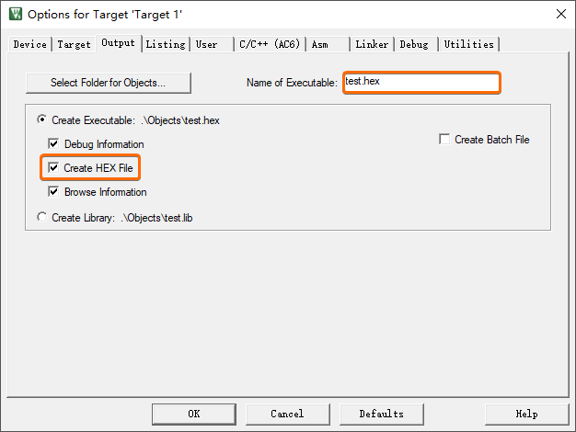Viewport: 576px width, 432px height.
Task: Choose the Create Library radio option
Action: [42, 217]
